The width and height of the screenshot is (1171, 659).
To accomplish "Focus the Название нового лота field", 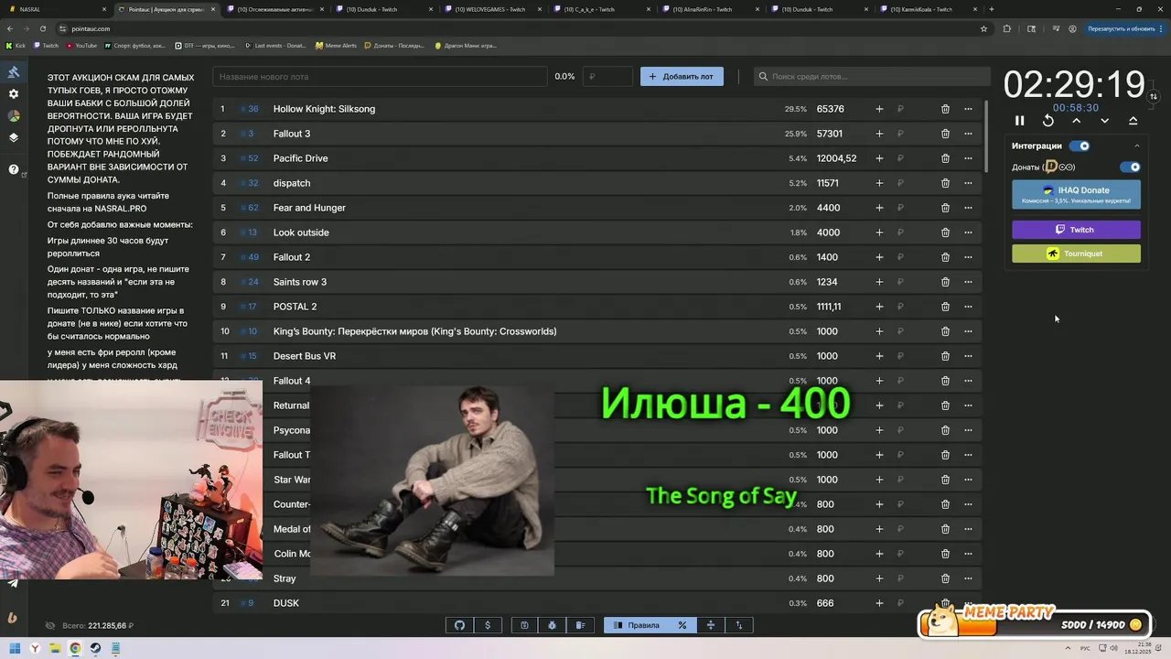I will click(379, 77).
